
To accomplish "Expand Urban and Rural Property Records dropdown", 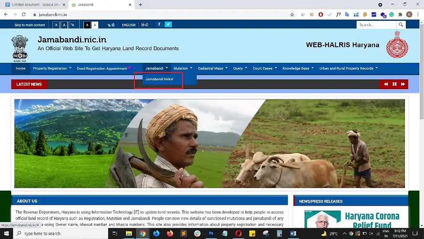I will [x=349, y=68].
